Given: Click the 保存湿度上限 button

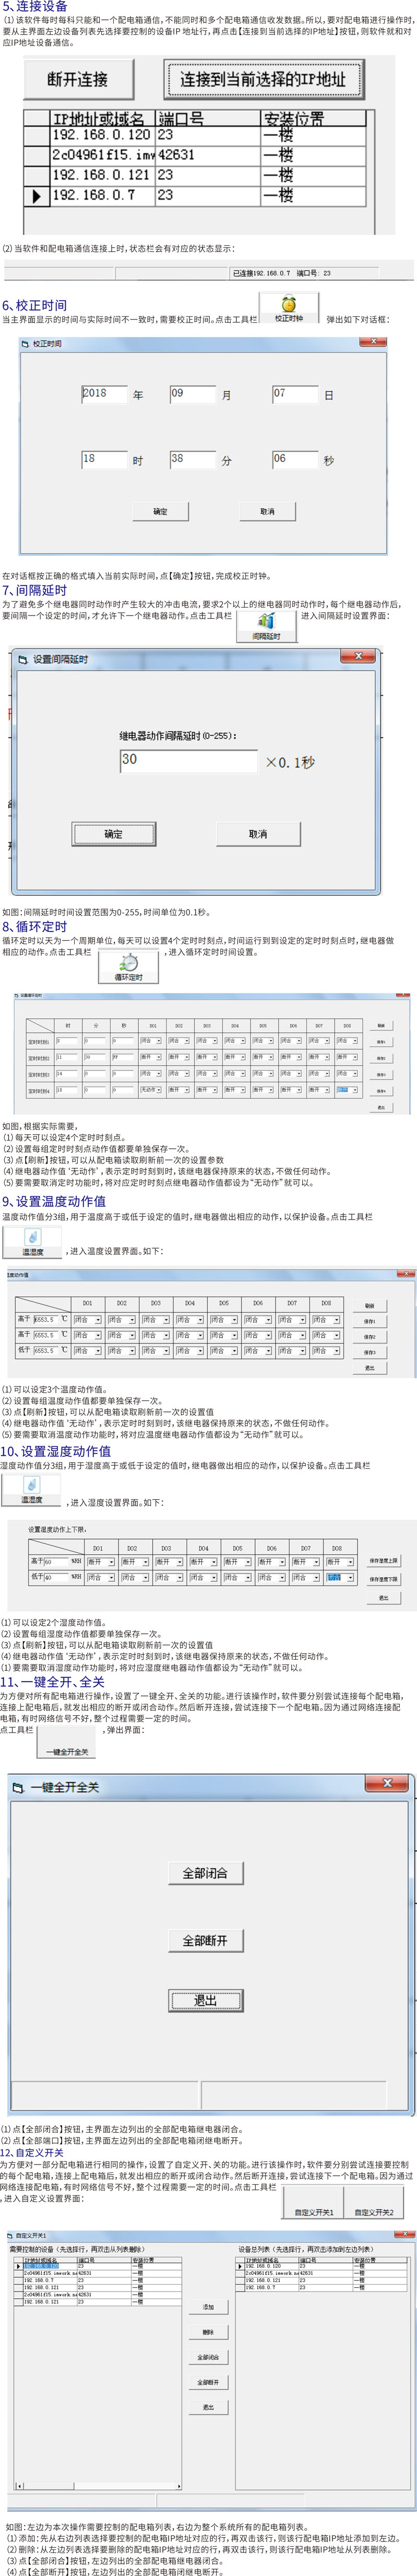Looking at the screenshot, I should point(383,1560).
